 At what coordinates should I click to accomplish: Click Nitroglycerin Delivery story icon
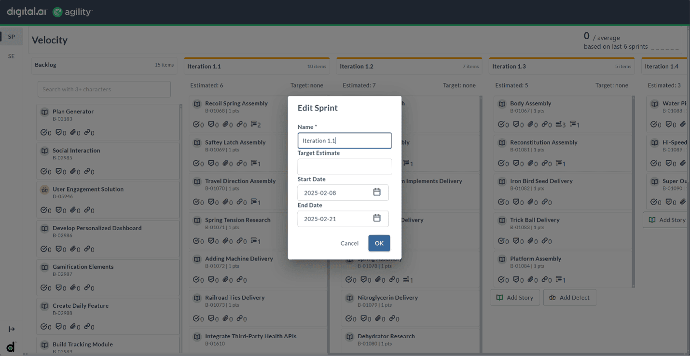click(x=349, y=298)
